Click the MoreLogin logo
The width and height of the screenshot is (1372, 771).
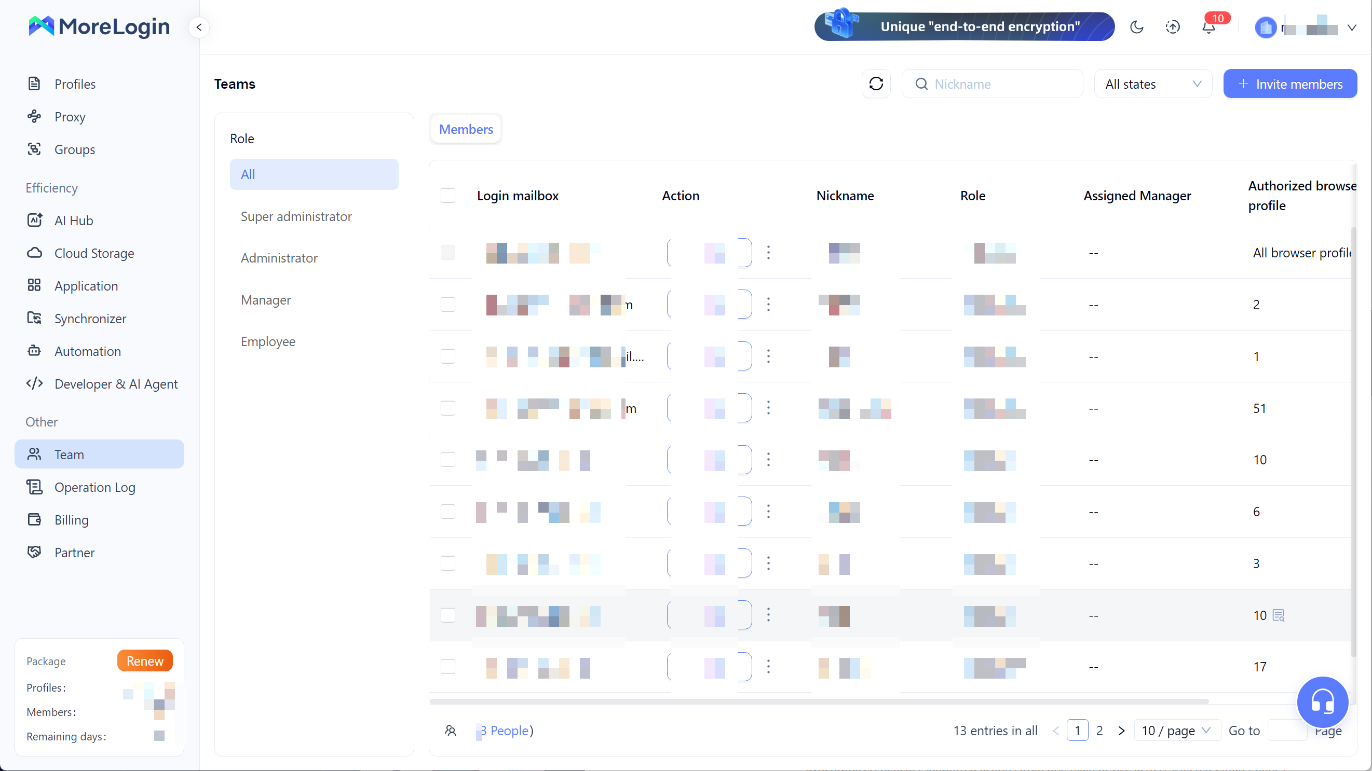(99, 26)
